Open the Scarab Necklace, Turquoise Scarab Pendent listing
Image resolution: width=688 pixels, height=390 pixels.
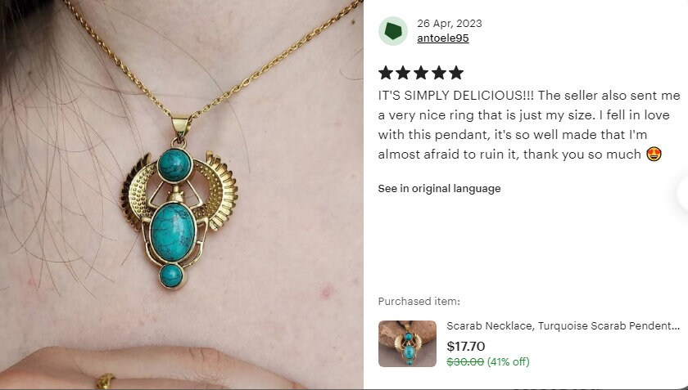pyautogui.click(x=563, y=326)
